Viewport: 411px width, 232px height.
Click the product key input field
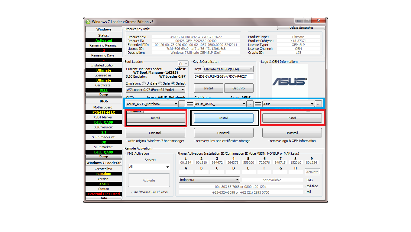(x=224, y=76)
